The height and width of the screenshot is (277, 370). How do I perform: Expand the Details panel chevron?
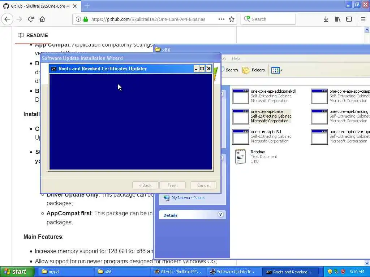[220, 215]
